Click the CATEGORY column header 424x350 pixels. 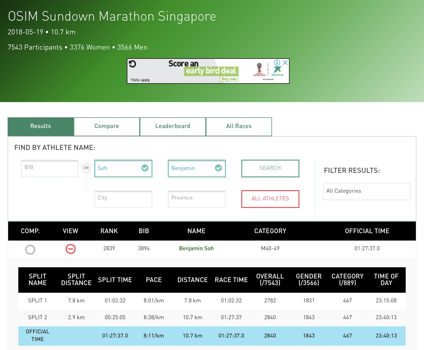click(x=270, y=231)
